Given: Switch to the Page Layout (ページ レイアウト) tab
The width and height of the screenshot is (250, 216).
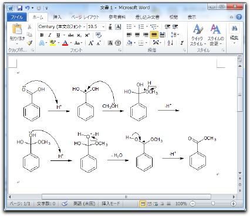Looking at the screenshot, I should point(85,17).
